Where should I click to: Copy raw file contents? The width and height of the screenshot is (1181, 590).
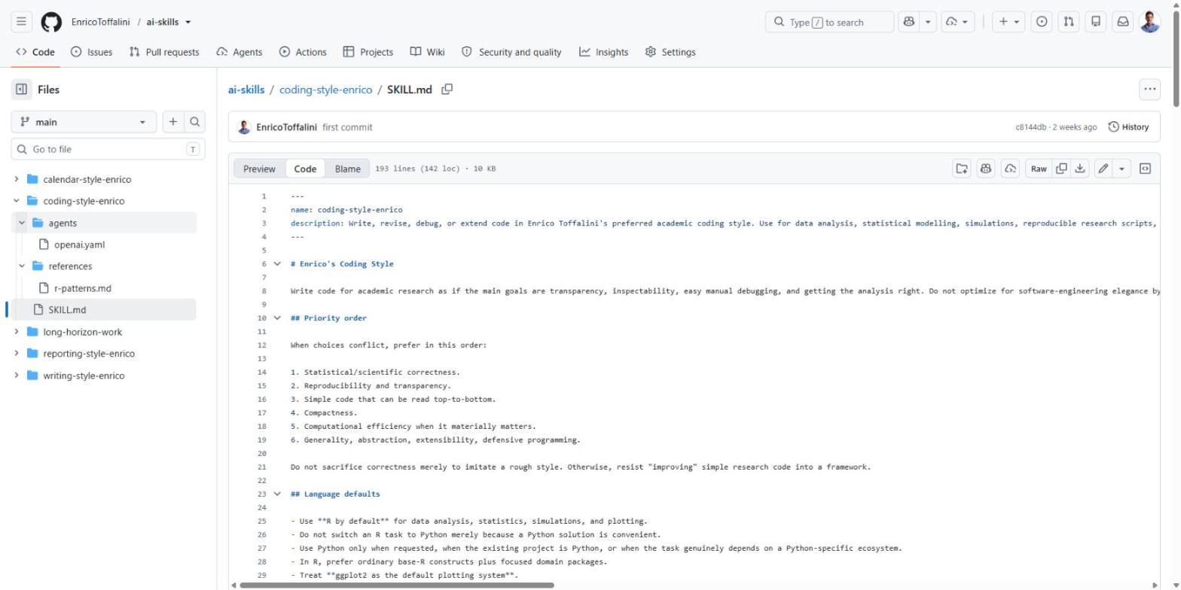coord(1062,169)
